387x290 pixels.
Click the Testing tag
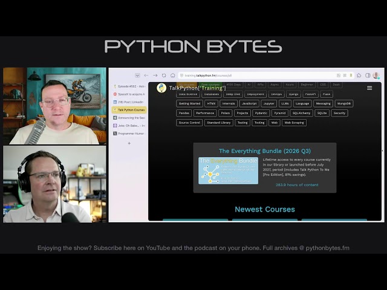tap(242, 123)
